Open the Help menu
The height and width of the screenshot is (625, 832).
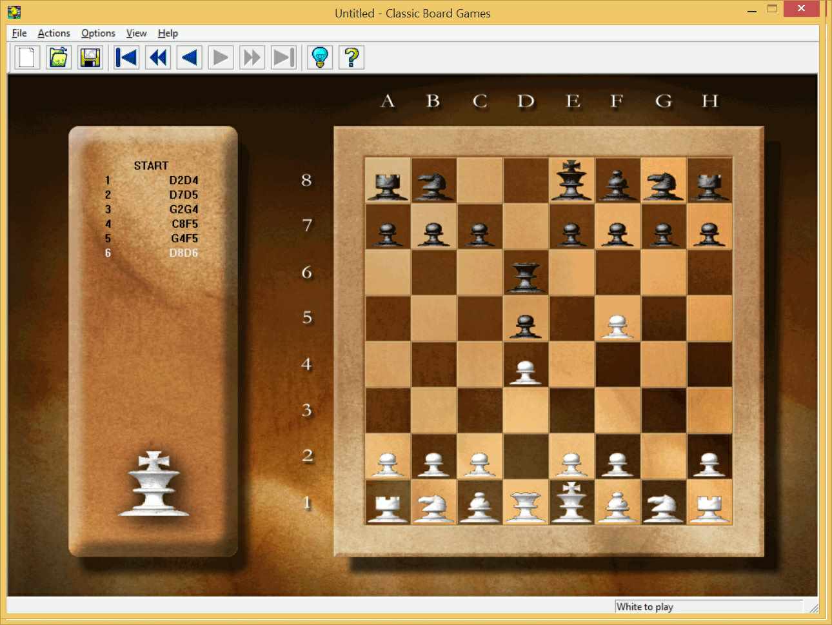pos(168,33)
